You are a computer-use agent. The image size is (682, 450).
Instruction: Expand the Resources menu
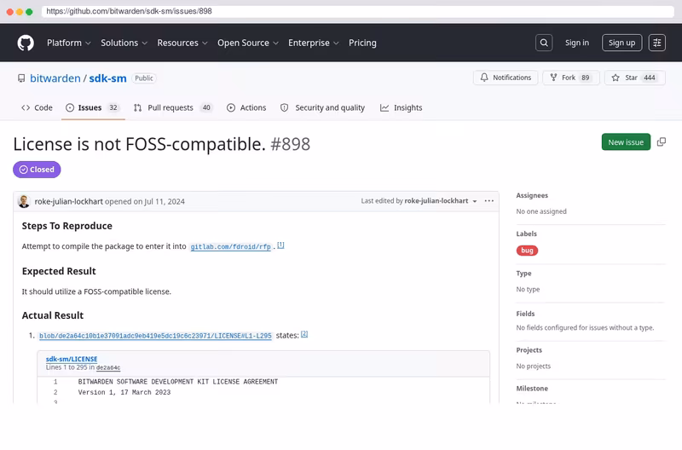pyautogui.click(x=182, y=43)
